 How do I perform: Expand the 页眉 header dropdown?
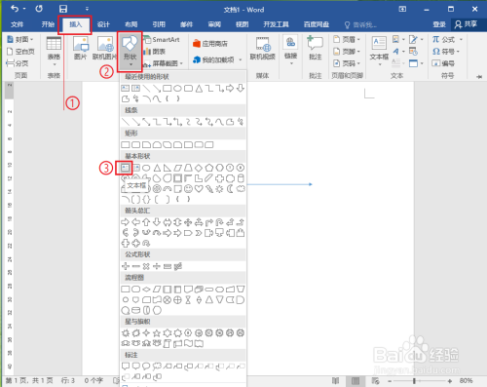pos(359,40)
